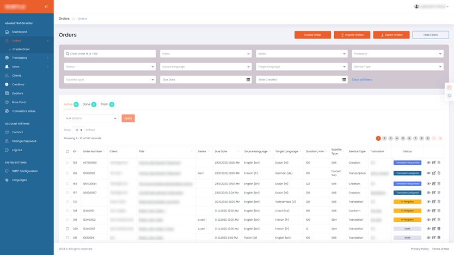Screen dimensions: 454x255
Task: View order 159 using the eye icon
Action: point(428,163)
